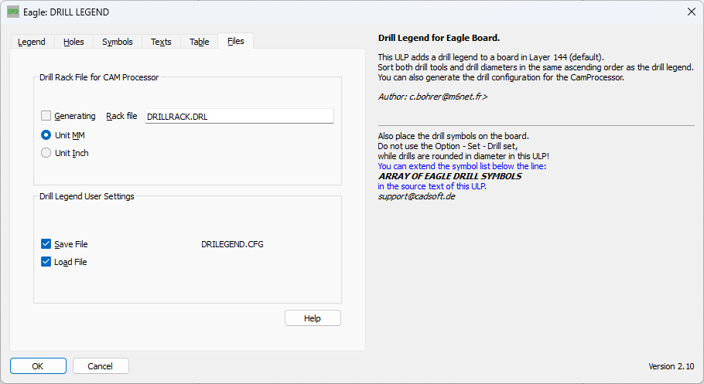Viewport: 704px width, 384px height.
Task: Click the Cancel button
Action: tap(101, 366)
